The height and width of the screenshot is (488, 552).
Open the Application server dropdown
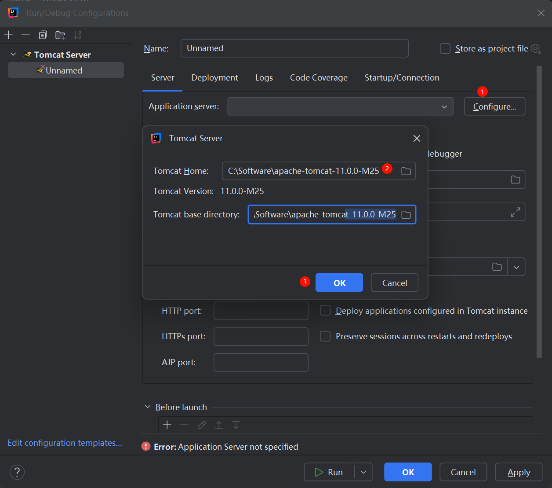pyautogui.click(x=340, y=106)
